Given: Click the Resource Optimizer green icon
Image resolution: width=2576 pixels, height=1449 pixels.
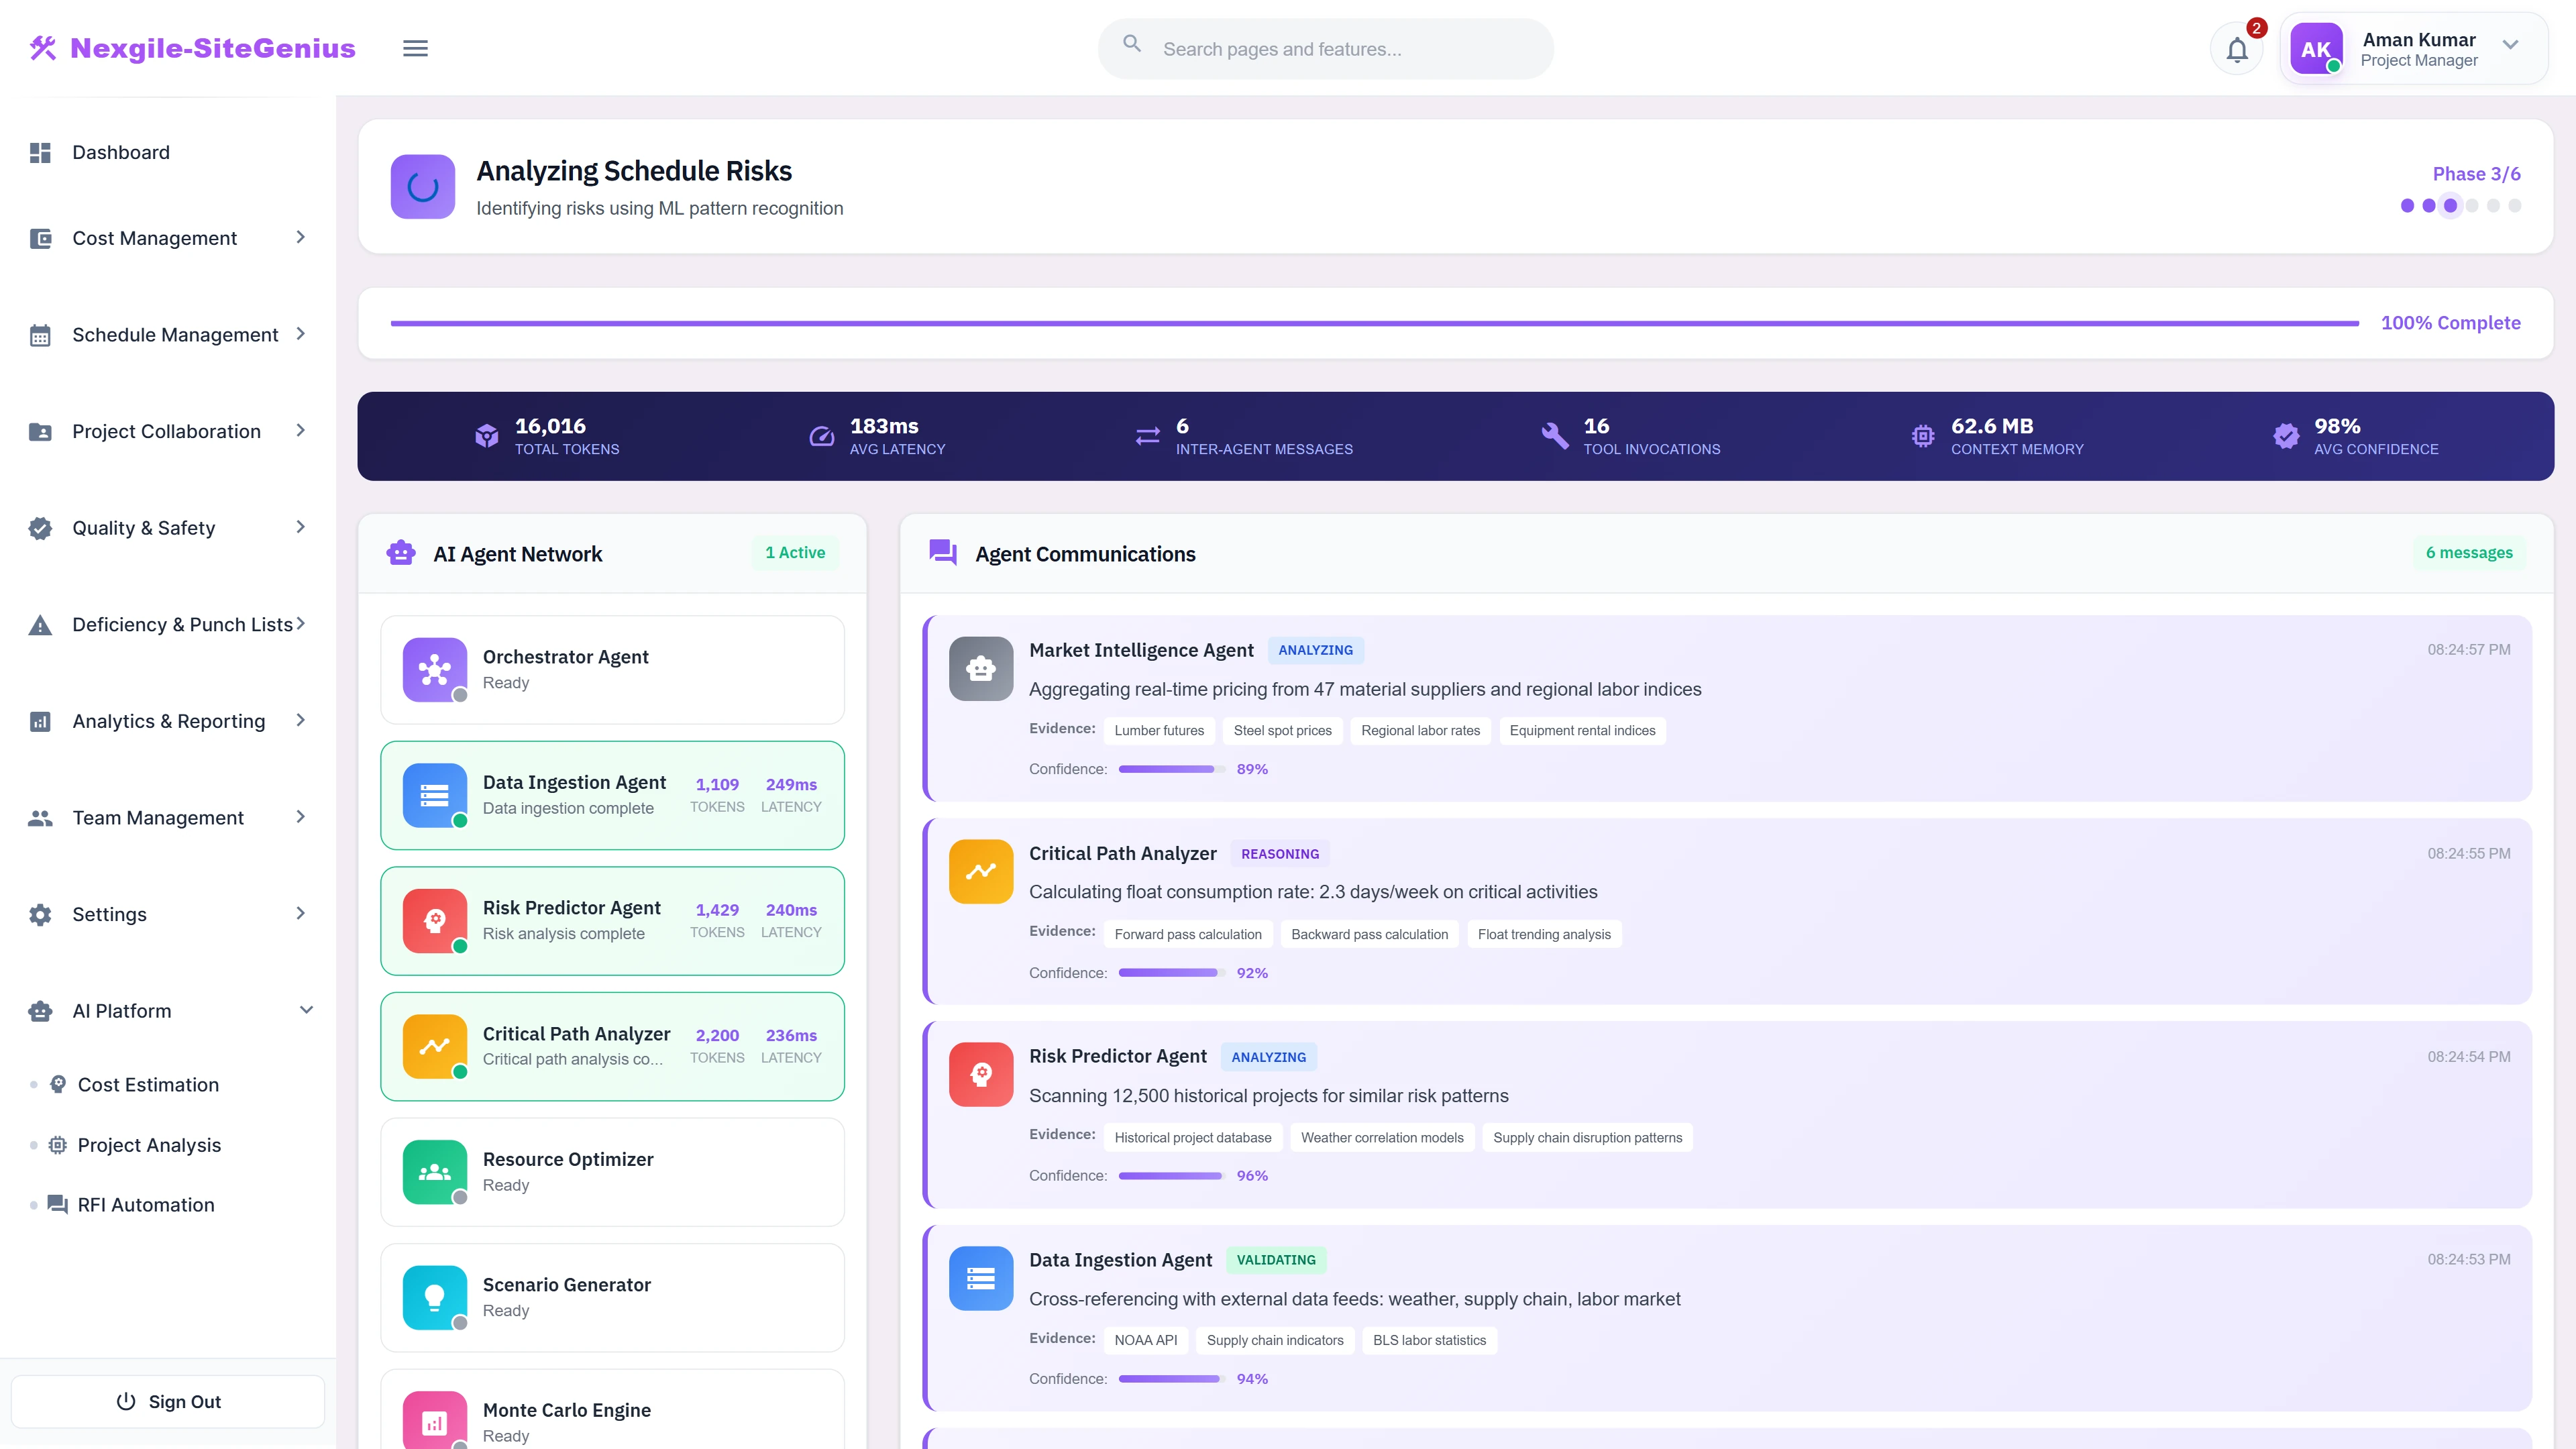Looking at the screenshot, I should [x=434, y=1171].
